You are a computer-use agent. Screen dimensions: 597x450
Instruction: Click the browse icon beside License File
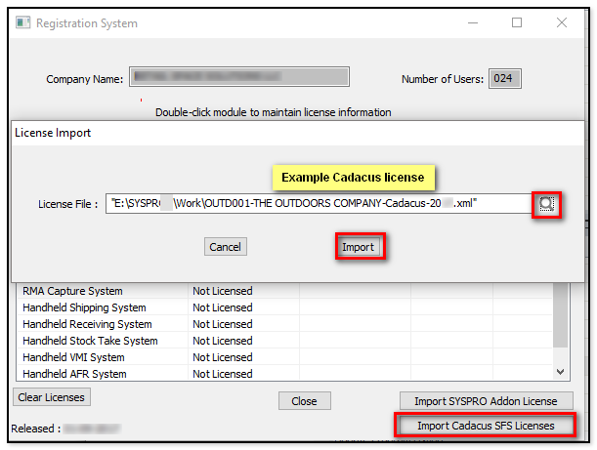546,203
